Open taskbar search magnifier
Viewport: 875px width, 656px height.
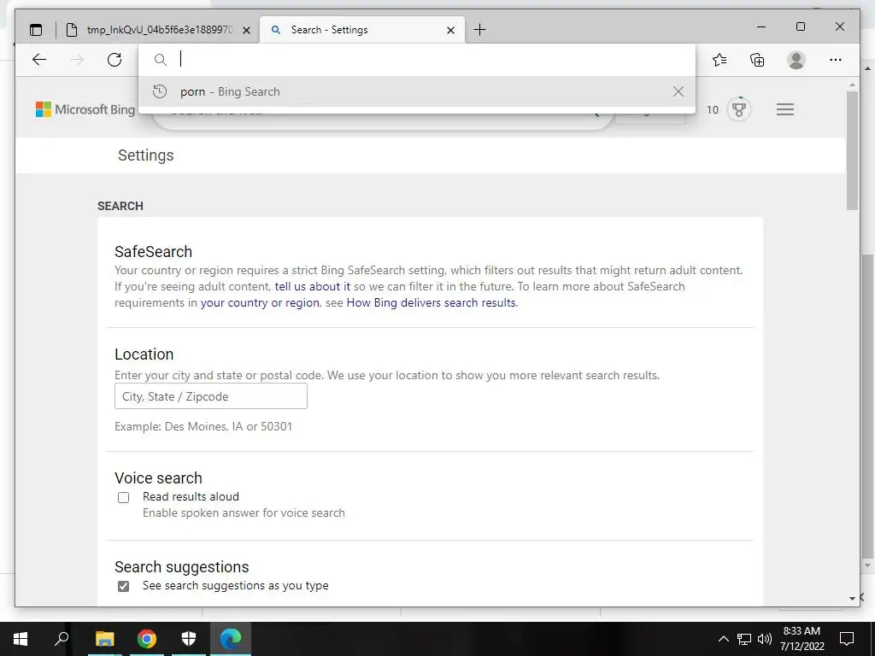point(62,639)
